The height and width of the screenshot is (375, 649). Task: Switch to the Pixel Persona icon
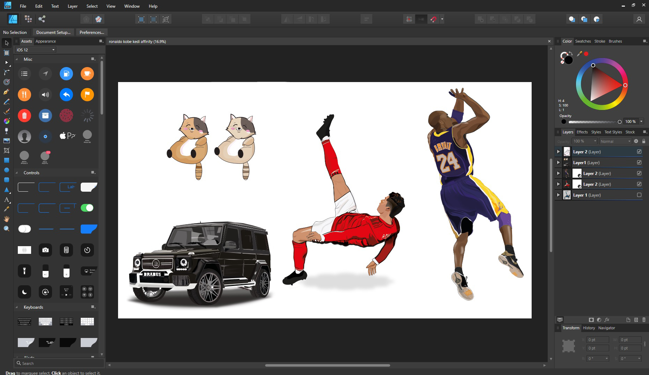point(28,19)
